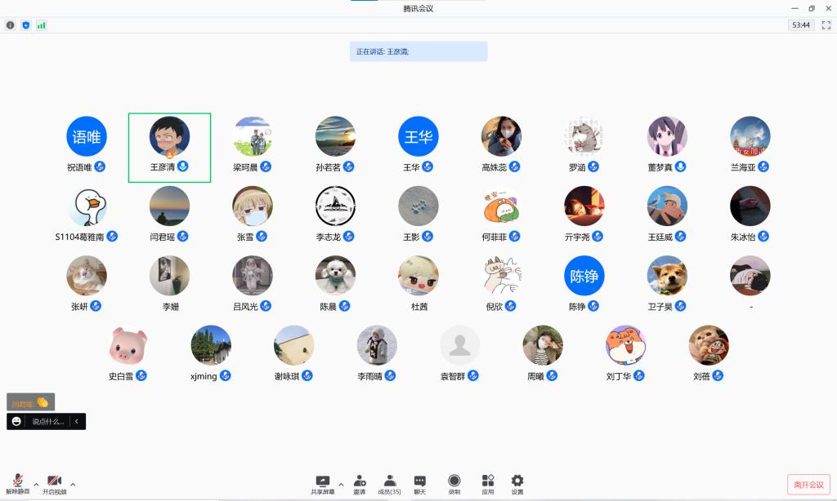
Task: Open emoji picker in chat bar
Action: pos(16,422)
